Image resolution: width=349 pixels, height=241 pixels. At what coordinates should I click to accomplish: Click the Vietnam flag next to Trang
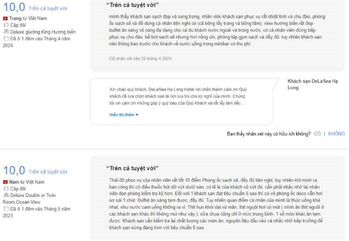pos(5,18)
